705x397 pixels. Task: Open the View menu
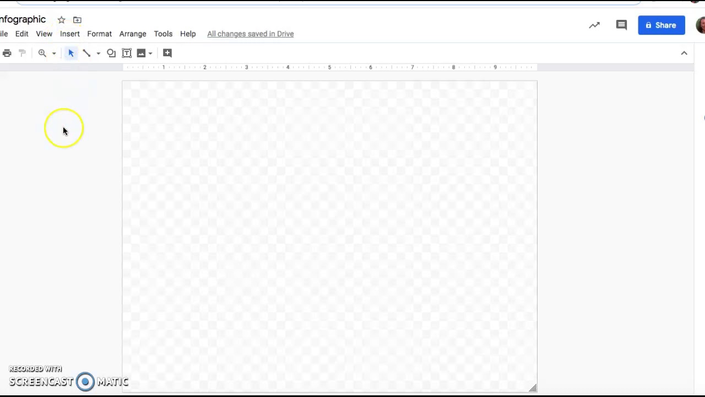coord(44,34)
